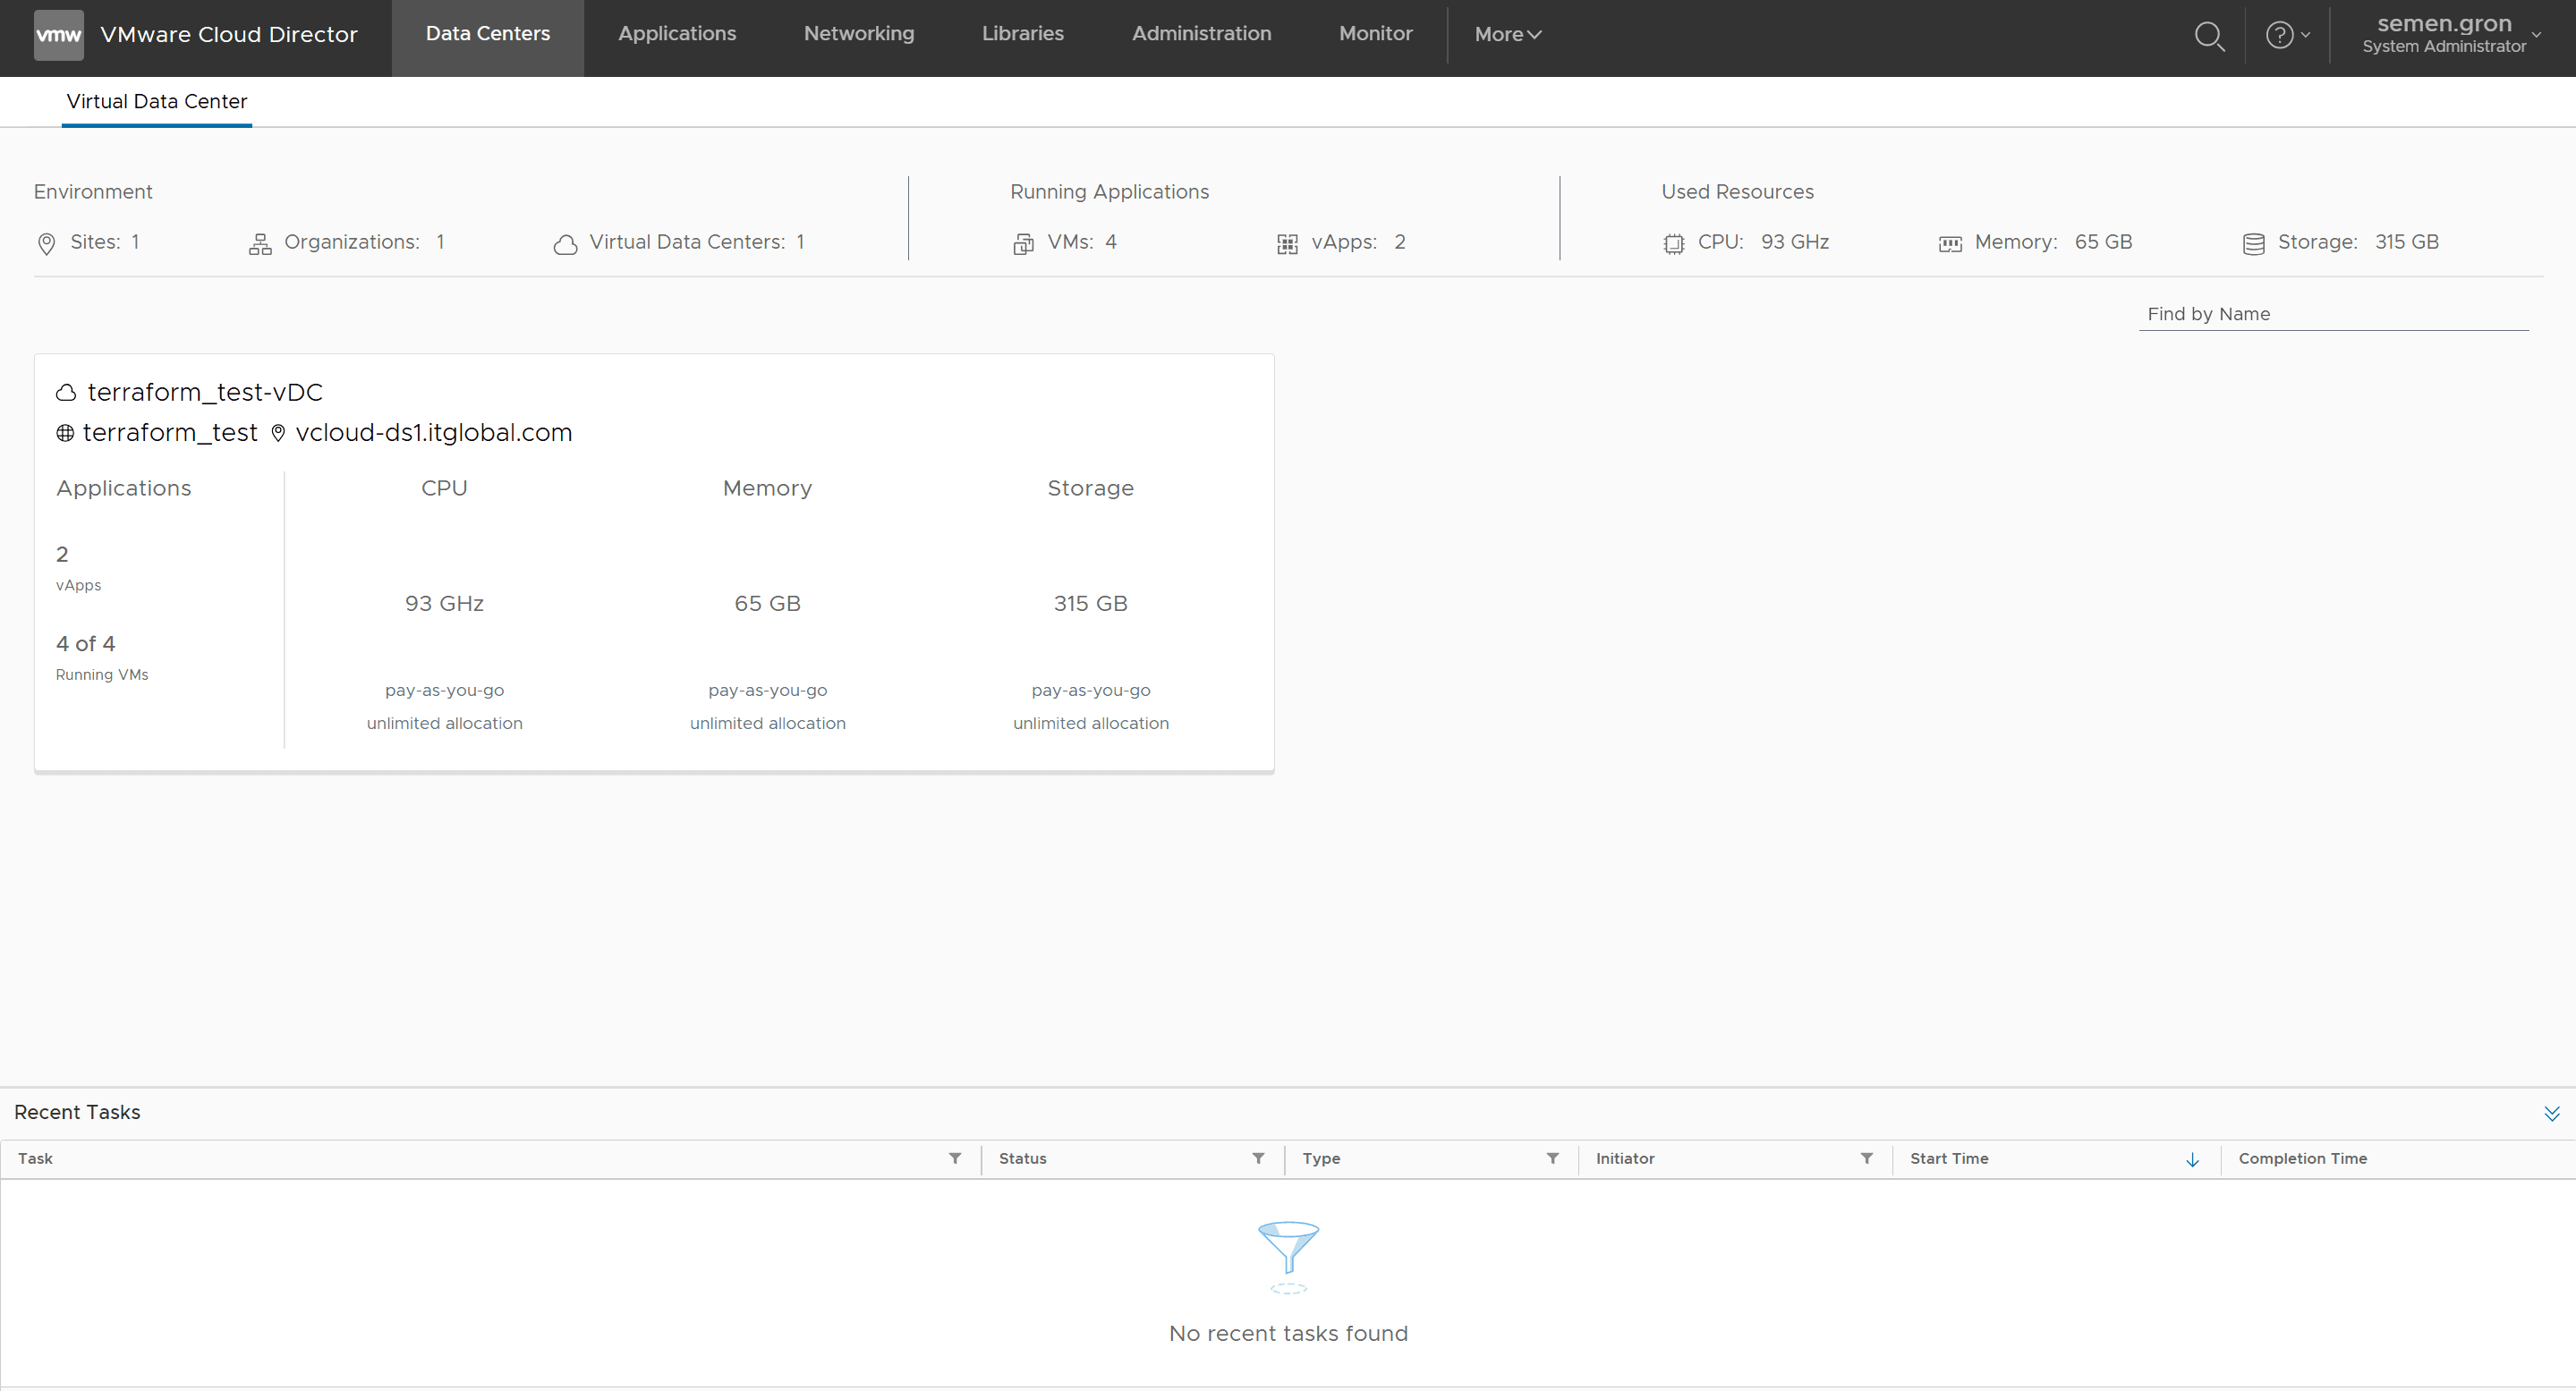
Task: Click the Organizations hierarchy icon
Action: coord(260,244)
